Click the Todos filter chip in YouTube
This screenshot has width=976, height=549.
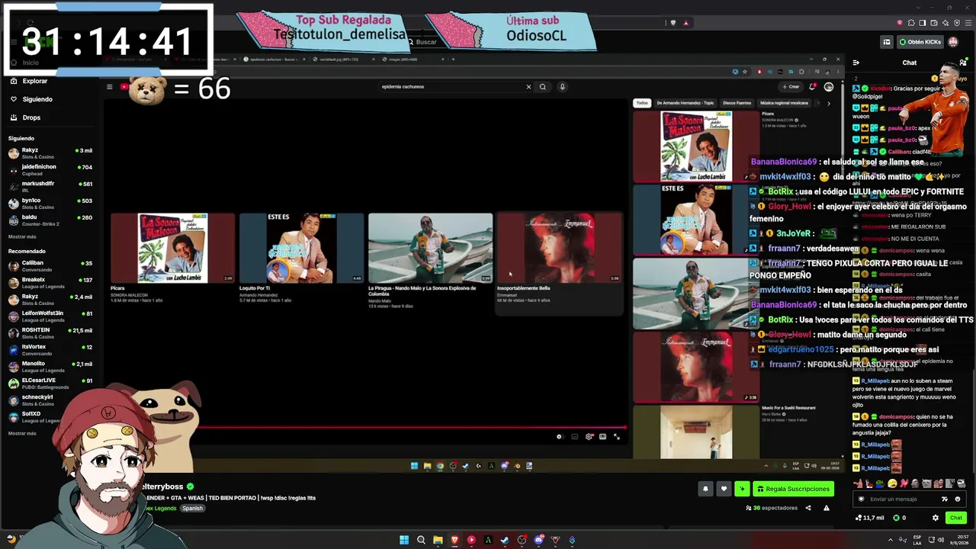coord(642,103)
